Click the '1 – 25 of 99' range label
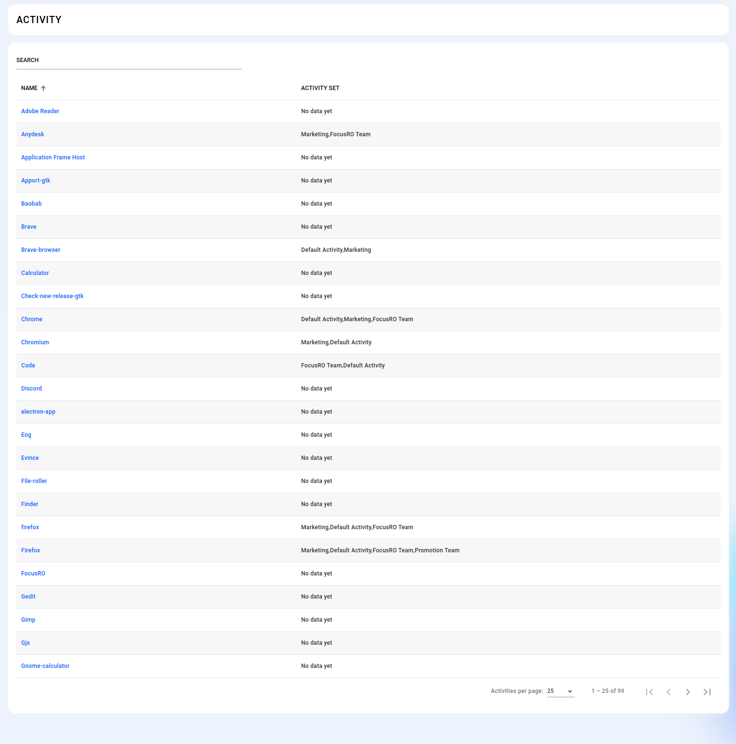 608,691
